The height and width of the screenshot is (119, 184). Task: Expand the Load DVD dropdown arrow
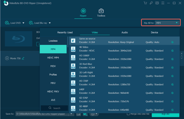[23, 23]
